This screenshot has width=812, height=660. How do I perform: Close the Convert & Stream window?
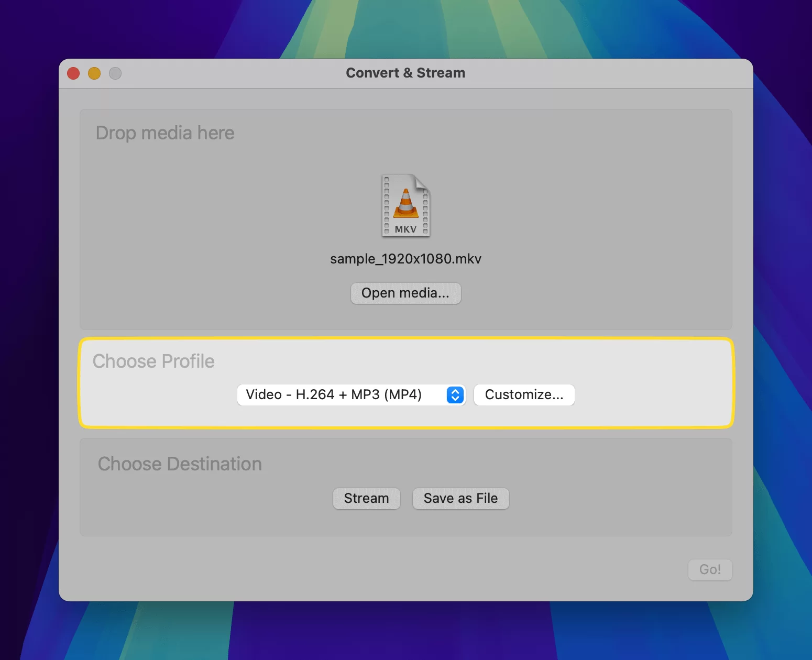[x=73, y=73]
